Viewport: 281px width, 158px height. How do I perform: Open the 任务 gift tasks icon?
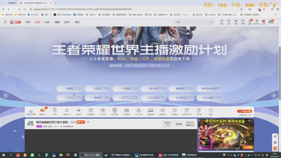pyautogui.click(x=263, y=22)
